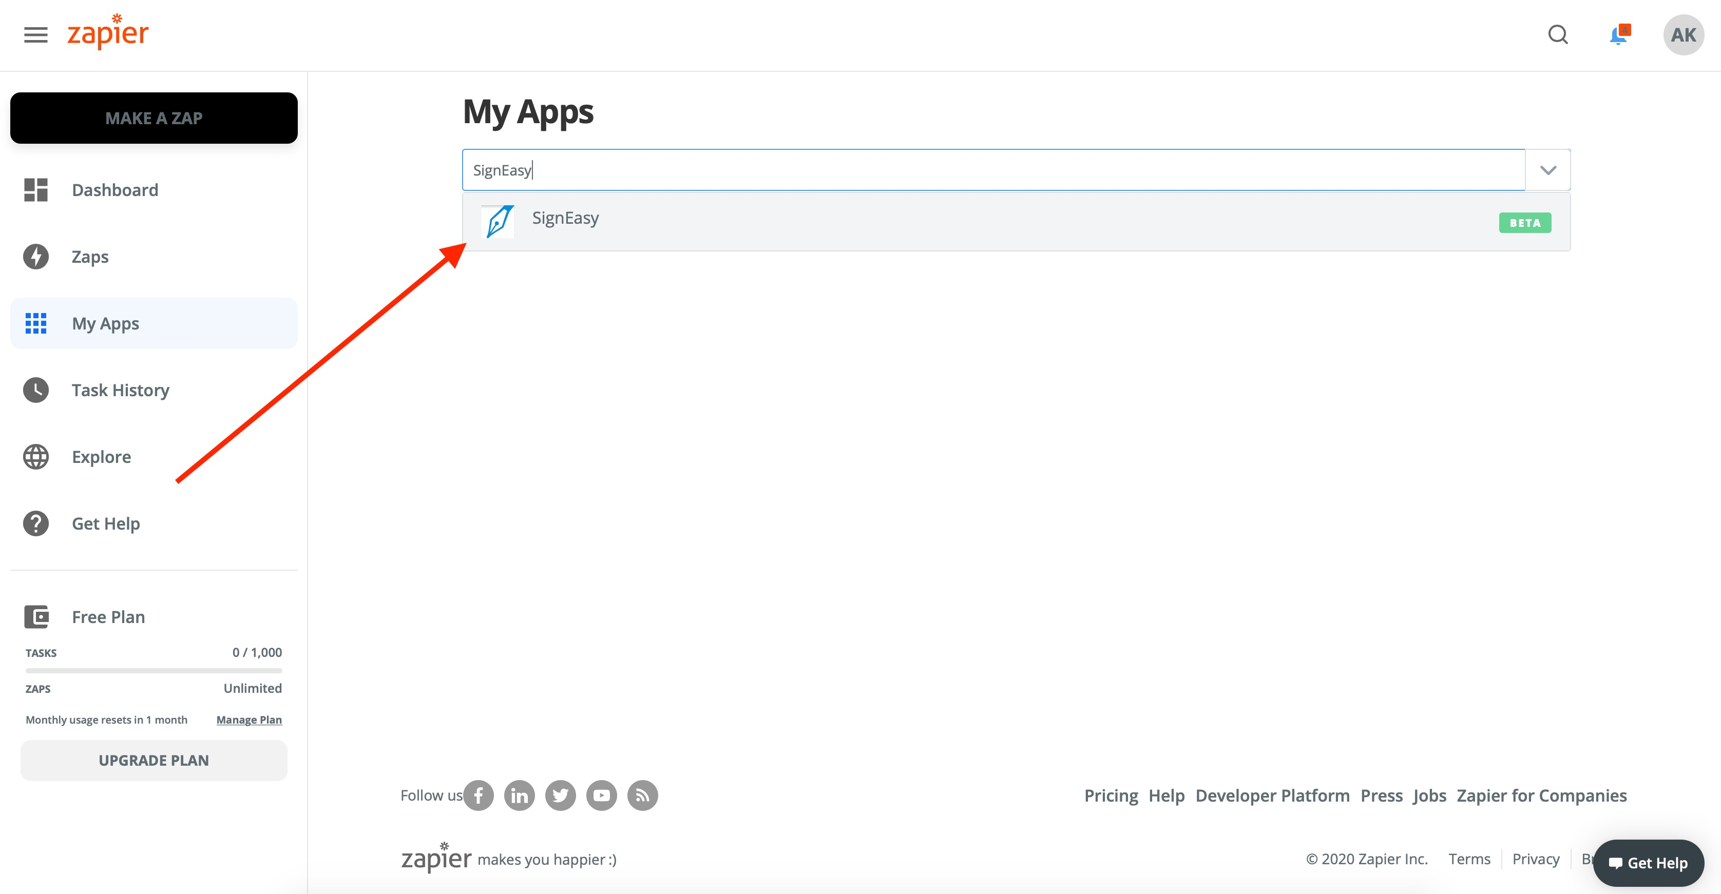
Task: Click the Task History clock icon
Action: [36, 390]
